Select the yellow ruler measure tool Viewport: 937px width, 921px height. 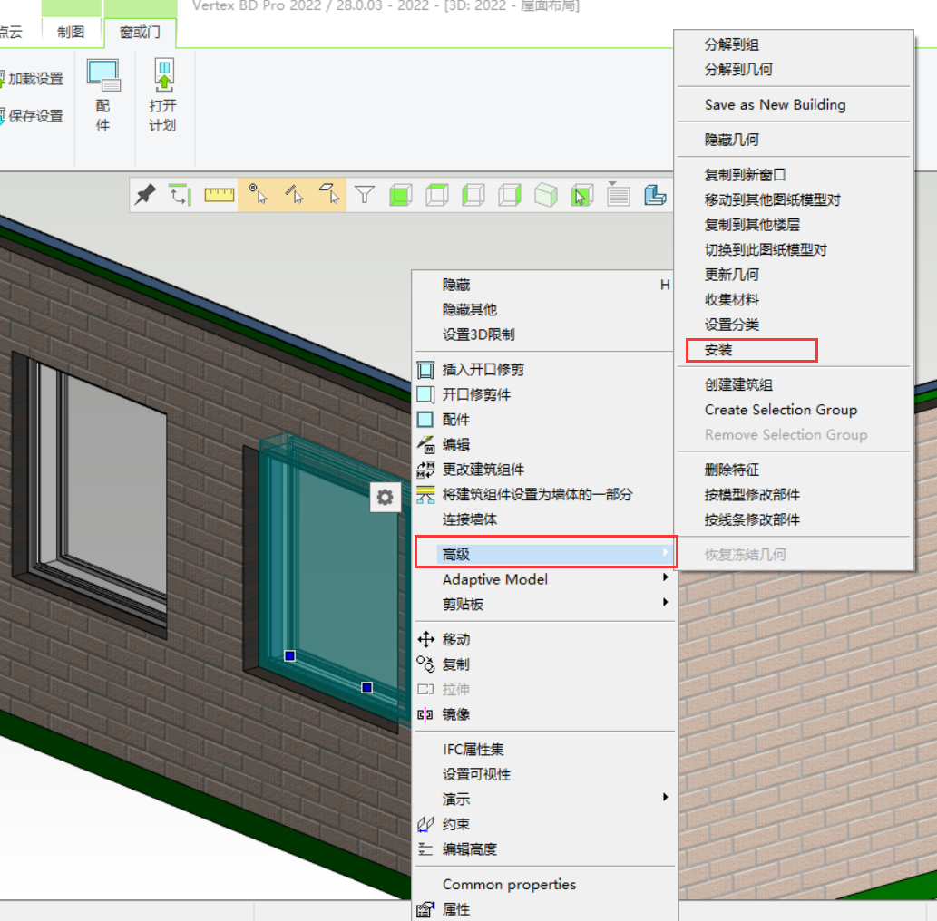click(x=220, y=195)
